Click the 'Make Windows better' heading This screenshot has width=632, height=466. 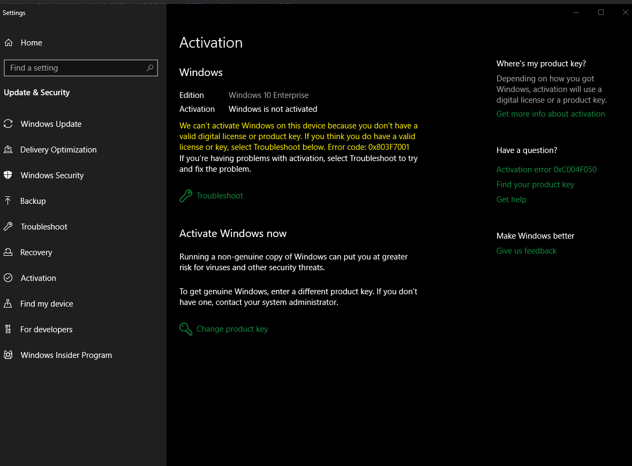[x=535, y=236]
